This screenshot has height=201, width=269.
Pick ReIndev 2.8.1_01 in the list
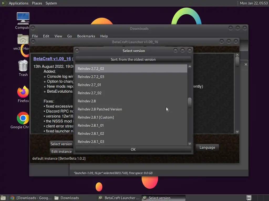[131, 125]
